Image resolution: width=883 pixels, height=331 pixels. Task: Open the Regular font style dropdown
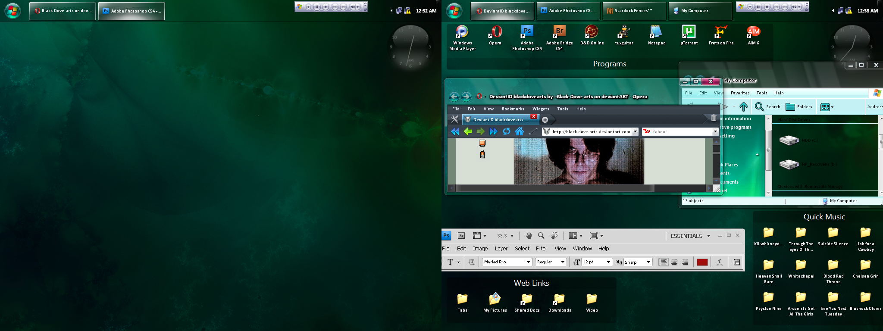pos(563,262)
